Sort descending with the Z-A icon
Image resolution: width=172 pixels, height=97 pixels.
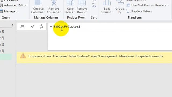click(x=94, y=5)
